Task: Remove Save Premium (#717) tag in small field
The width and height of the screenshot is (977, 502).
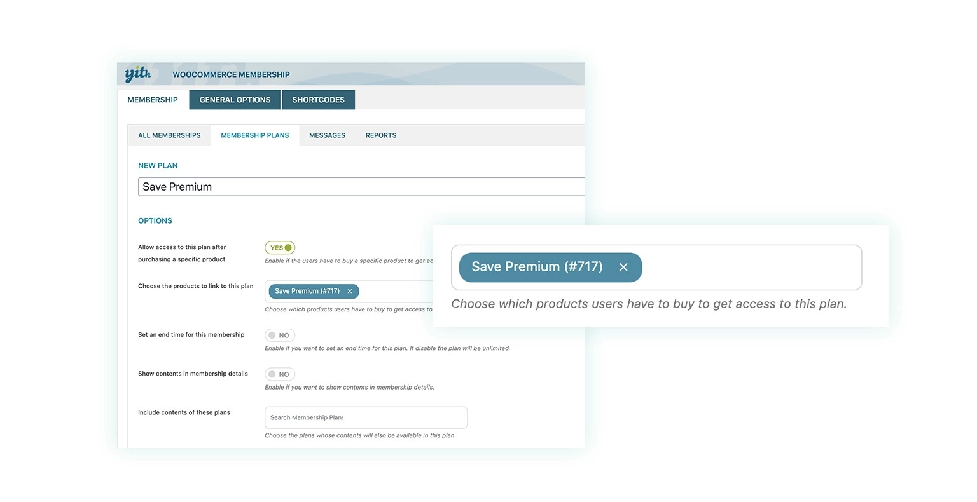Action: (x=350, y=291)
